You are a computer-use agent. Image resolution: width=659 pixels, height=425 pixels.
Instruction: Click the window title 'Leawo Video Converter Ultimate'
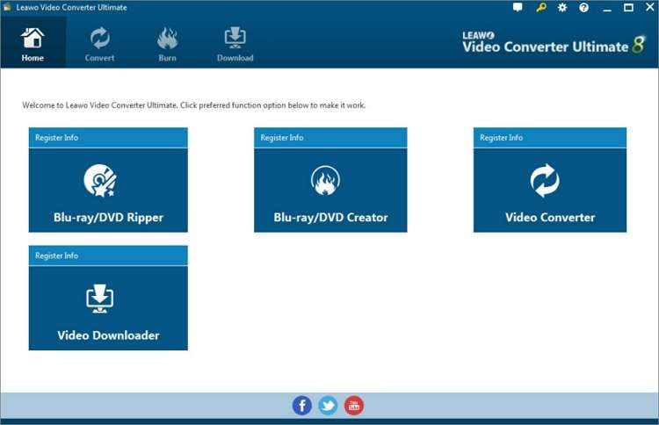click(x=71, y=8)
